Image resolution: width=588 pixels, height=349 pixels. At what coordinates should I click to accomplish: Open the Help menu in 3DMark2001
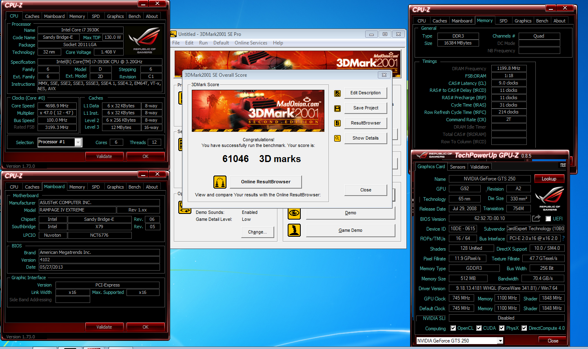(x=278, y=43)
